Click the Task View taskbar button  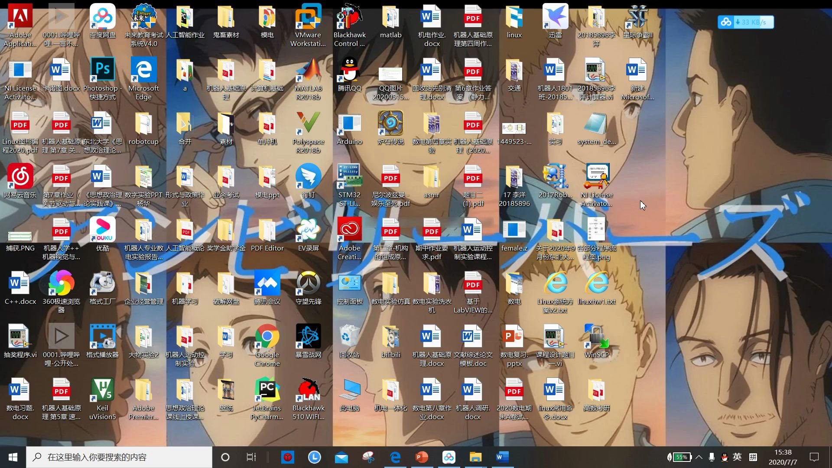[251, 457]
